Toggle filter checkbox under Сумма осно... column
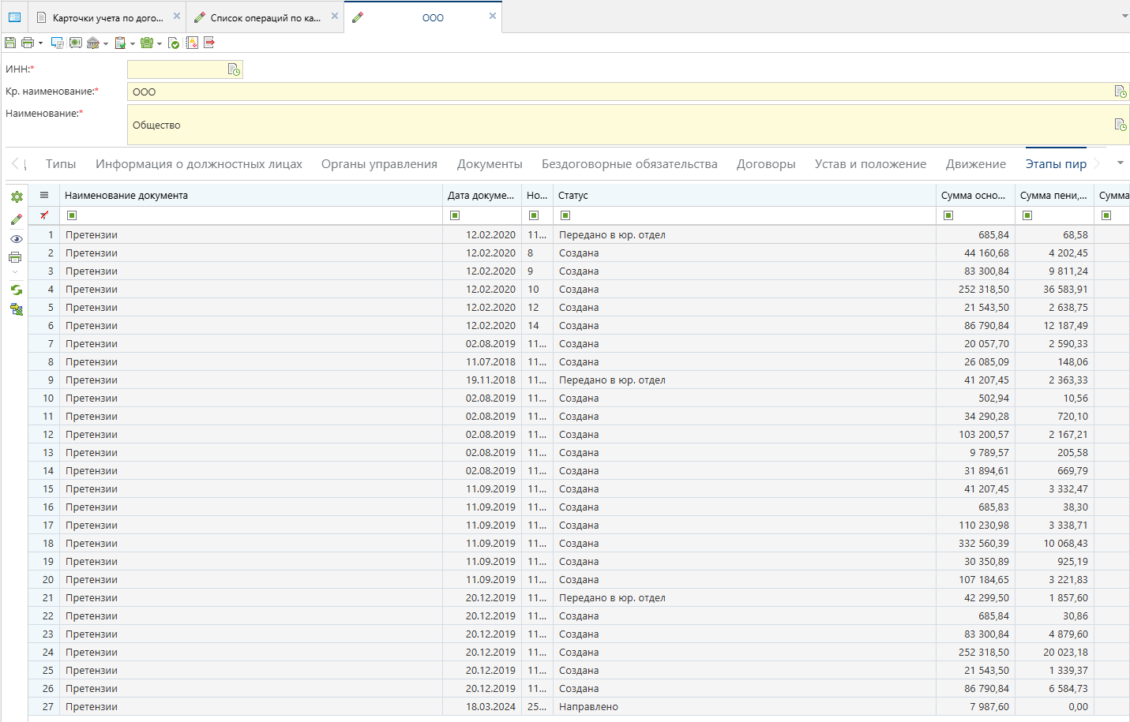 (948, 215)
